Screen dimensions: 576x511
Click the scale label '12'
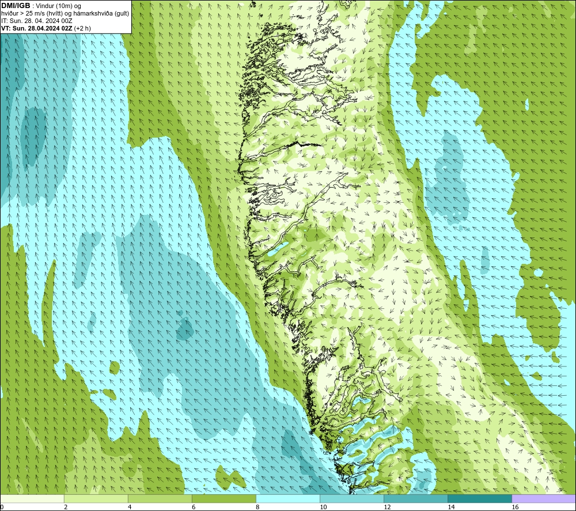click(x=387, y=508)
